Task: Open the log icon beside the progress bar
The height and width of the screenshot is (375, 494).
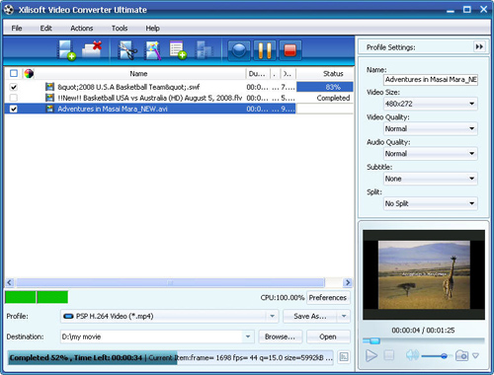Action: [x=344, y=357]
